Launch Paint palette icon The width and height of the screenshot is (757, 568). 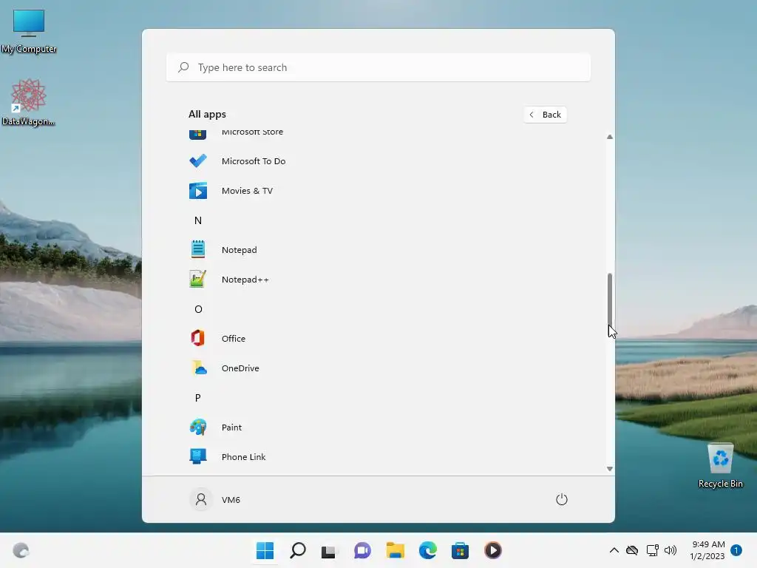(198, 427)
